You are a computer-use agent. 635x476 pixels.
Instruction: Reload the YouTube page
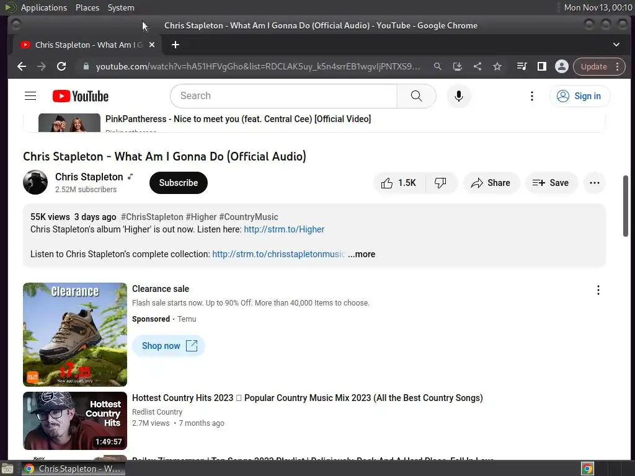point(61,66)
